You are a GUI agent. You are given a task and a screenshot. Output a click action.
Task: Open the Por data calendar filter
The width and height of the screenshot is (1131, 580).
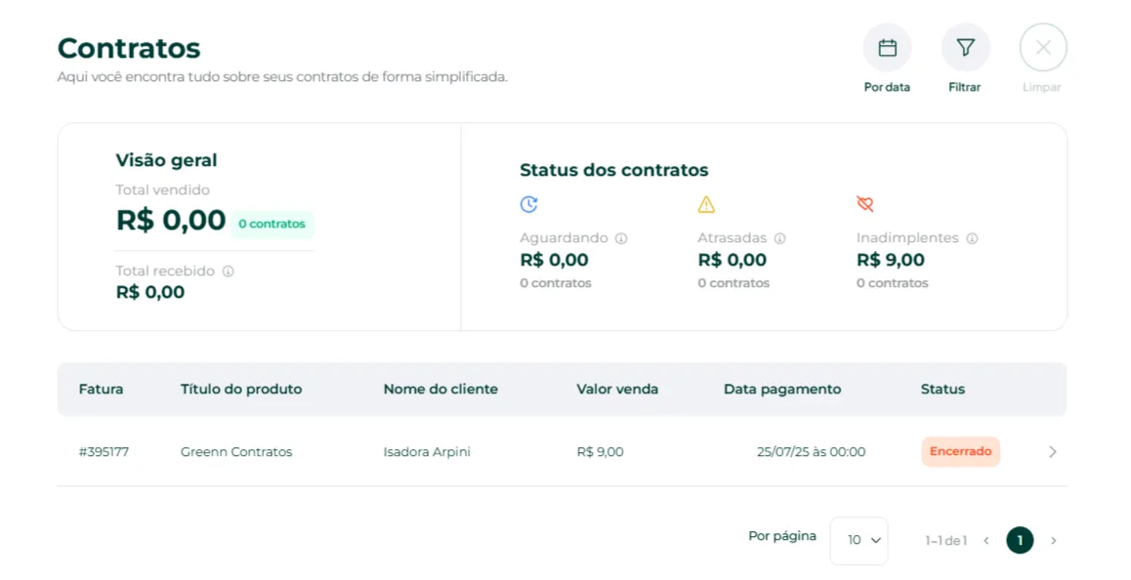(887, 48)
